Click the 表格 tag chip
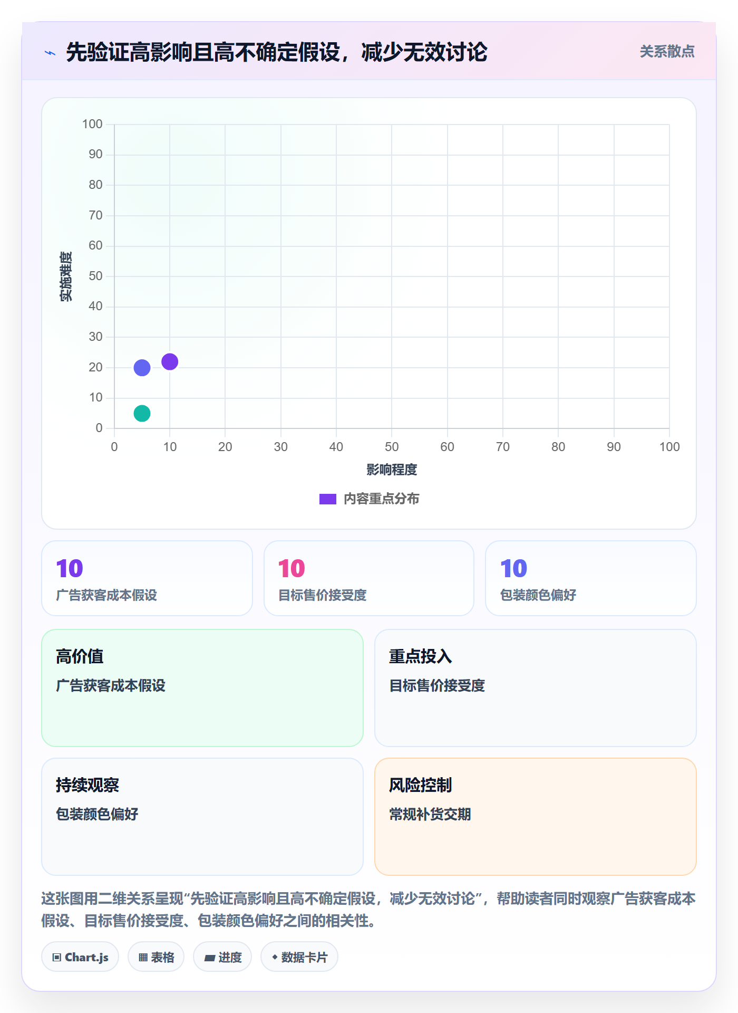 coord(156,957)
